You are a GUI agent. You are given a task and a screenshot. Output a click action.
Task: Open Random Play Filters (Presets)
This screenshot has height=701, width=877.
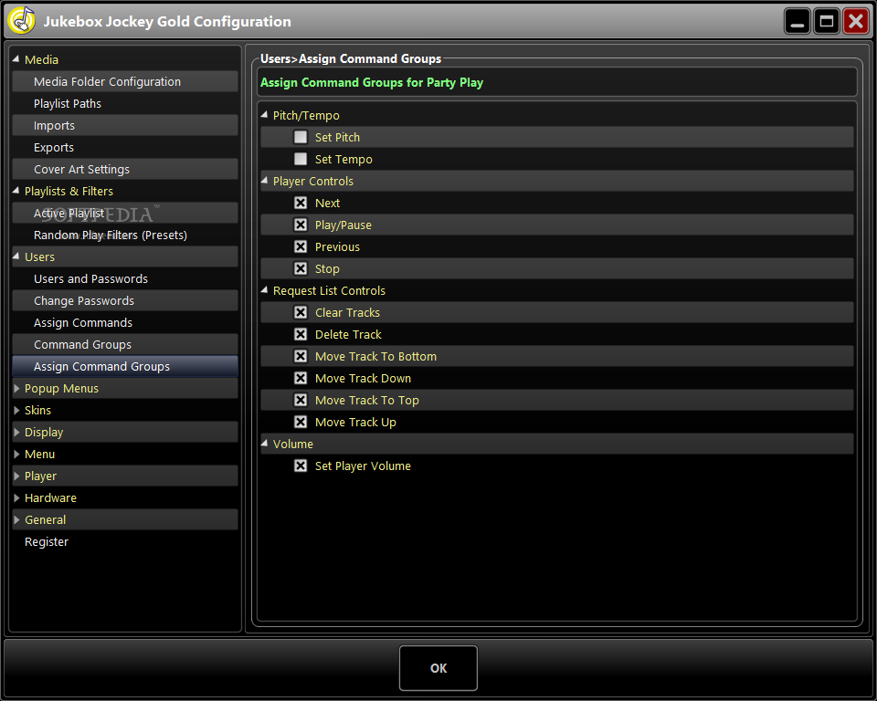pos(125,235)
